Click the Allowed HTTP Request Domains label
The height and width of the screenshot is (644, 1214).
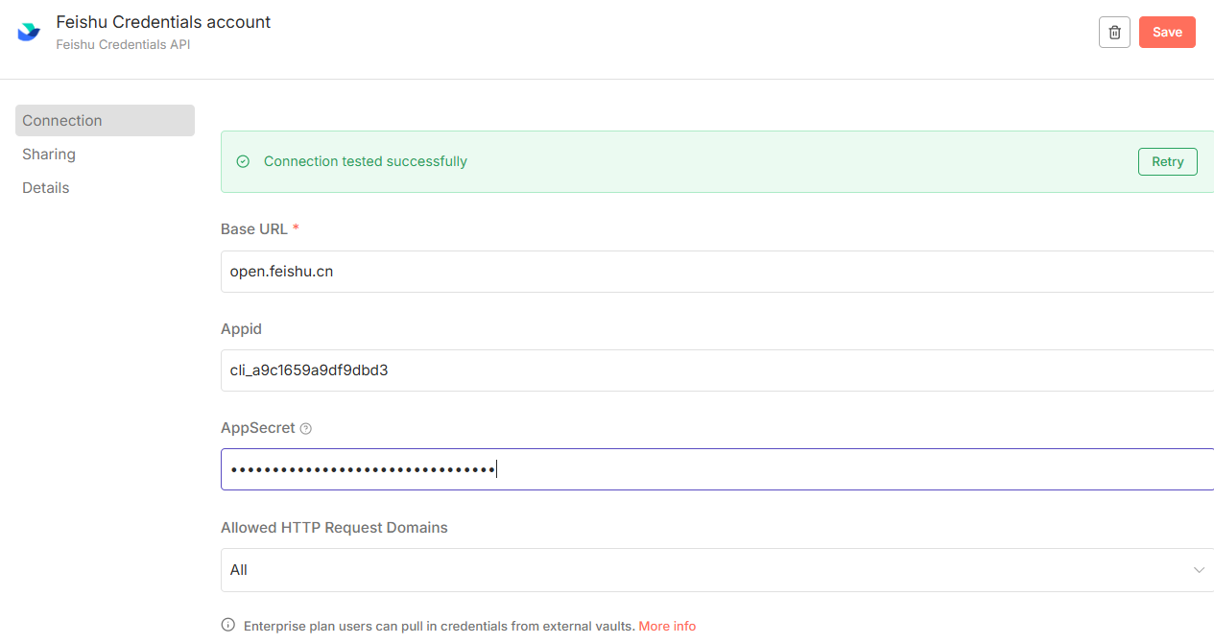pos(334,527)
